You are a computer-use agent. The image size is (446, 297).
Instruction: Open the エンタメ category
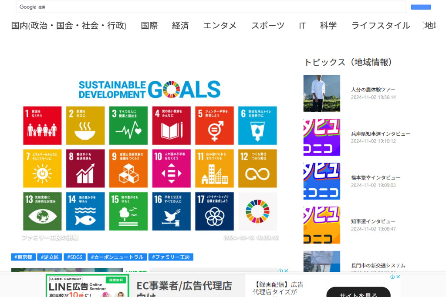(x=220, y=26)
